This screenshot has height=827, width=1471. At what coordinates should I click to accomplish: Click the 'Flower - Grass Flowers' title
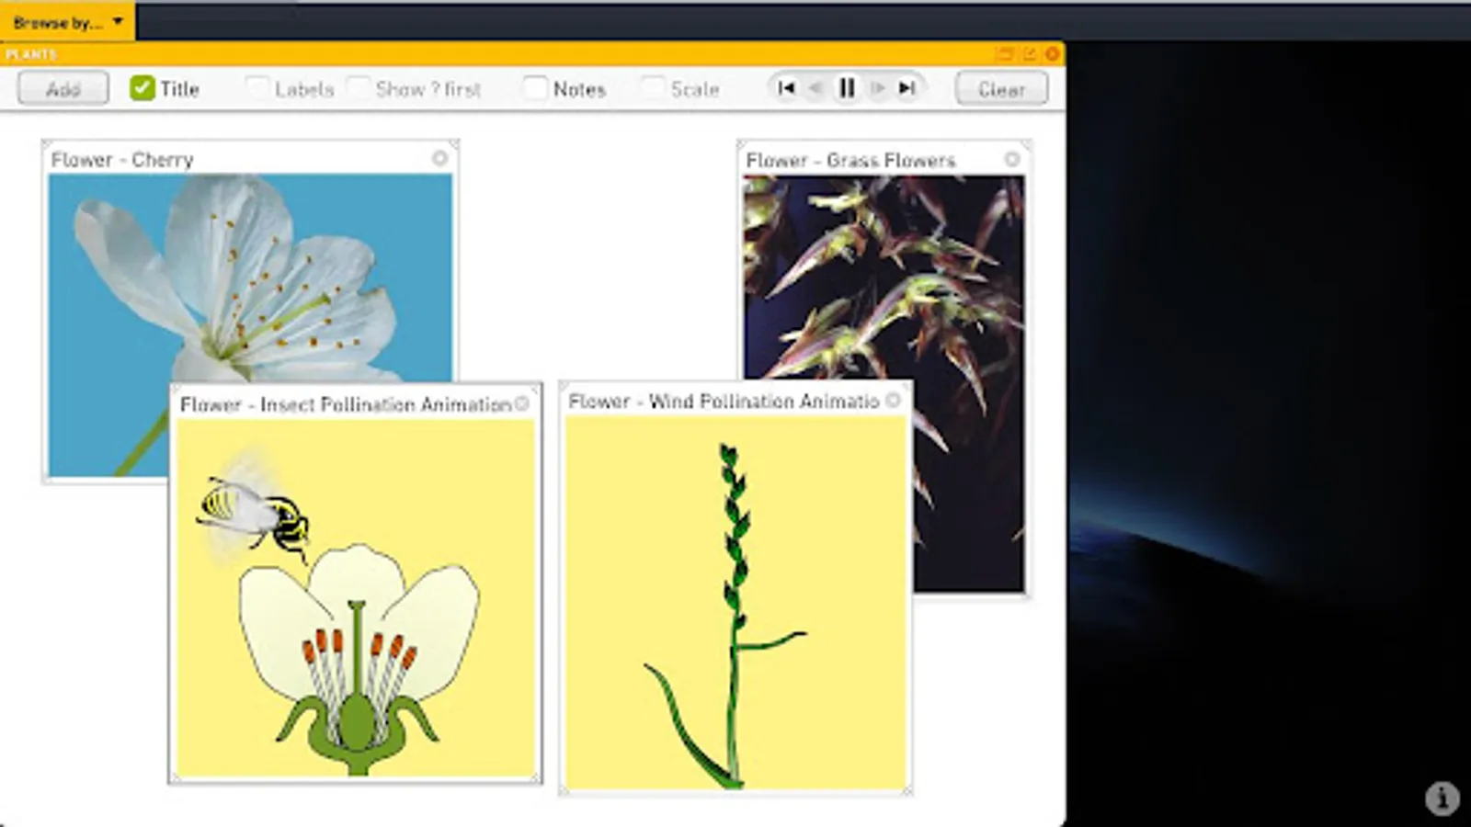pos(851,160)
